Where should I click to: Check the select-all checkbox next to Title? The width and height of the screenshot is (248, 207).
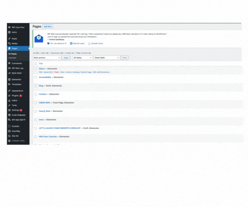pos(36,63)
